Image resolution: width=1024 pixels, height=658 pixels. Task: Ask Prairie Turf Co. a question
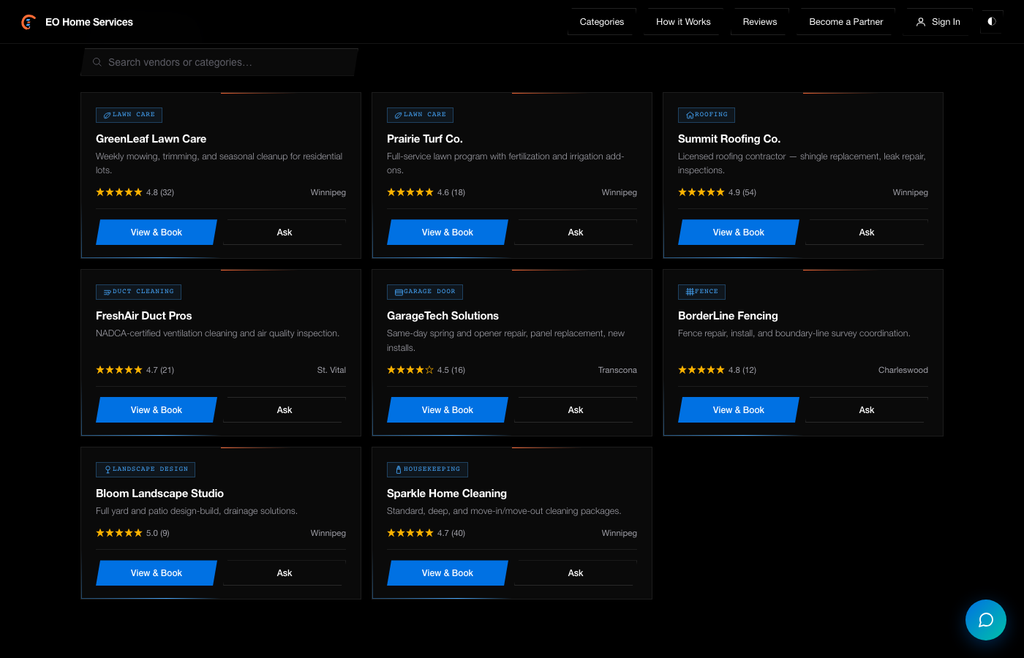[x=576, y=232]
